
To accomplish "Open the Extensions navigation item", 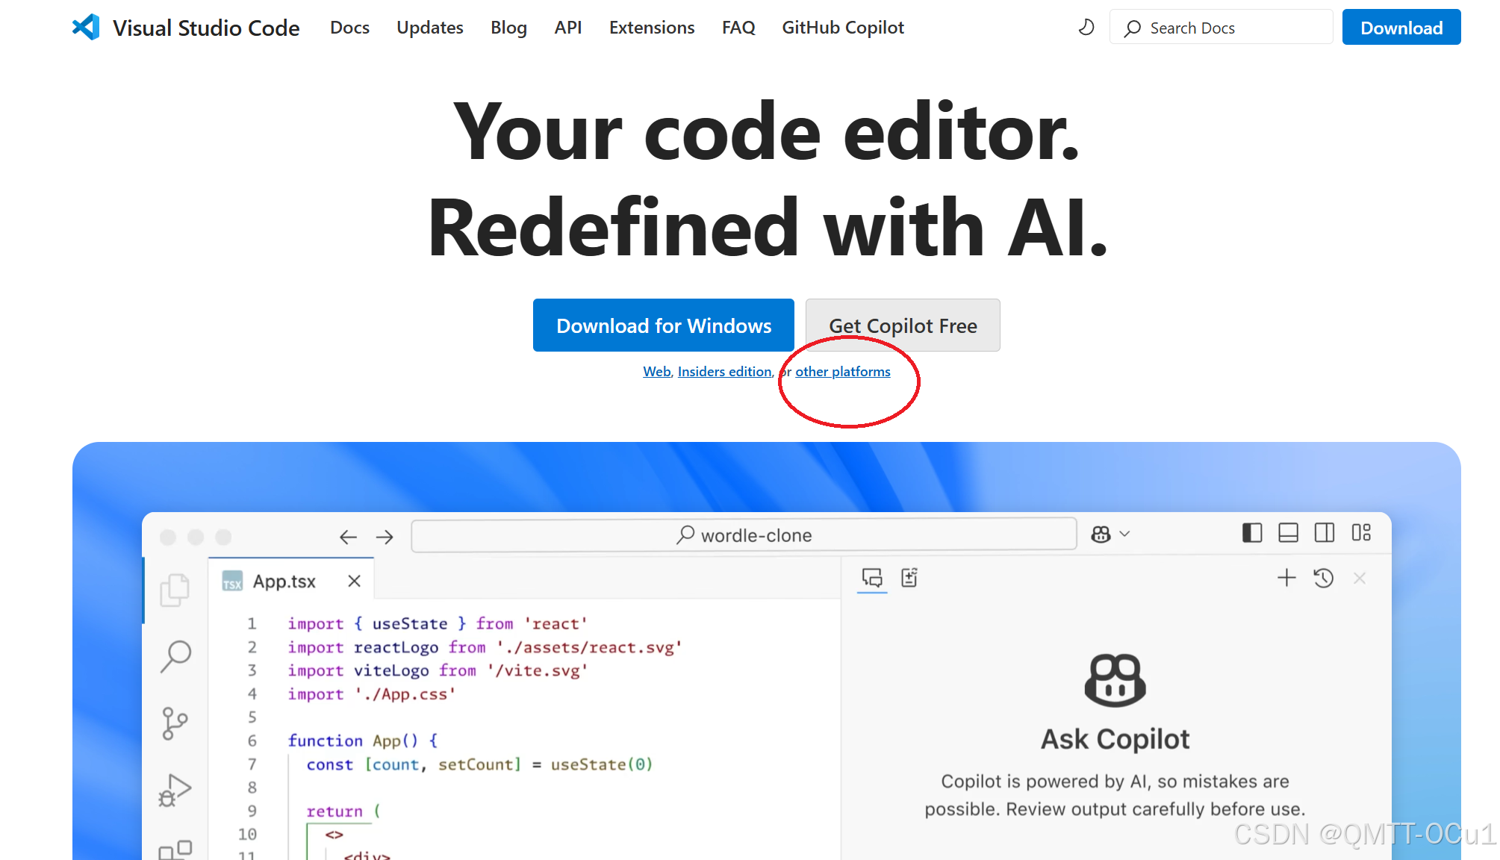I will pyautogui.click(x=651, y=28).
